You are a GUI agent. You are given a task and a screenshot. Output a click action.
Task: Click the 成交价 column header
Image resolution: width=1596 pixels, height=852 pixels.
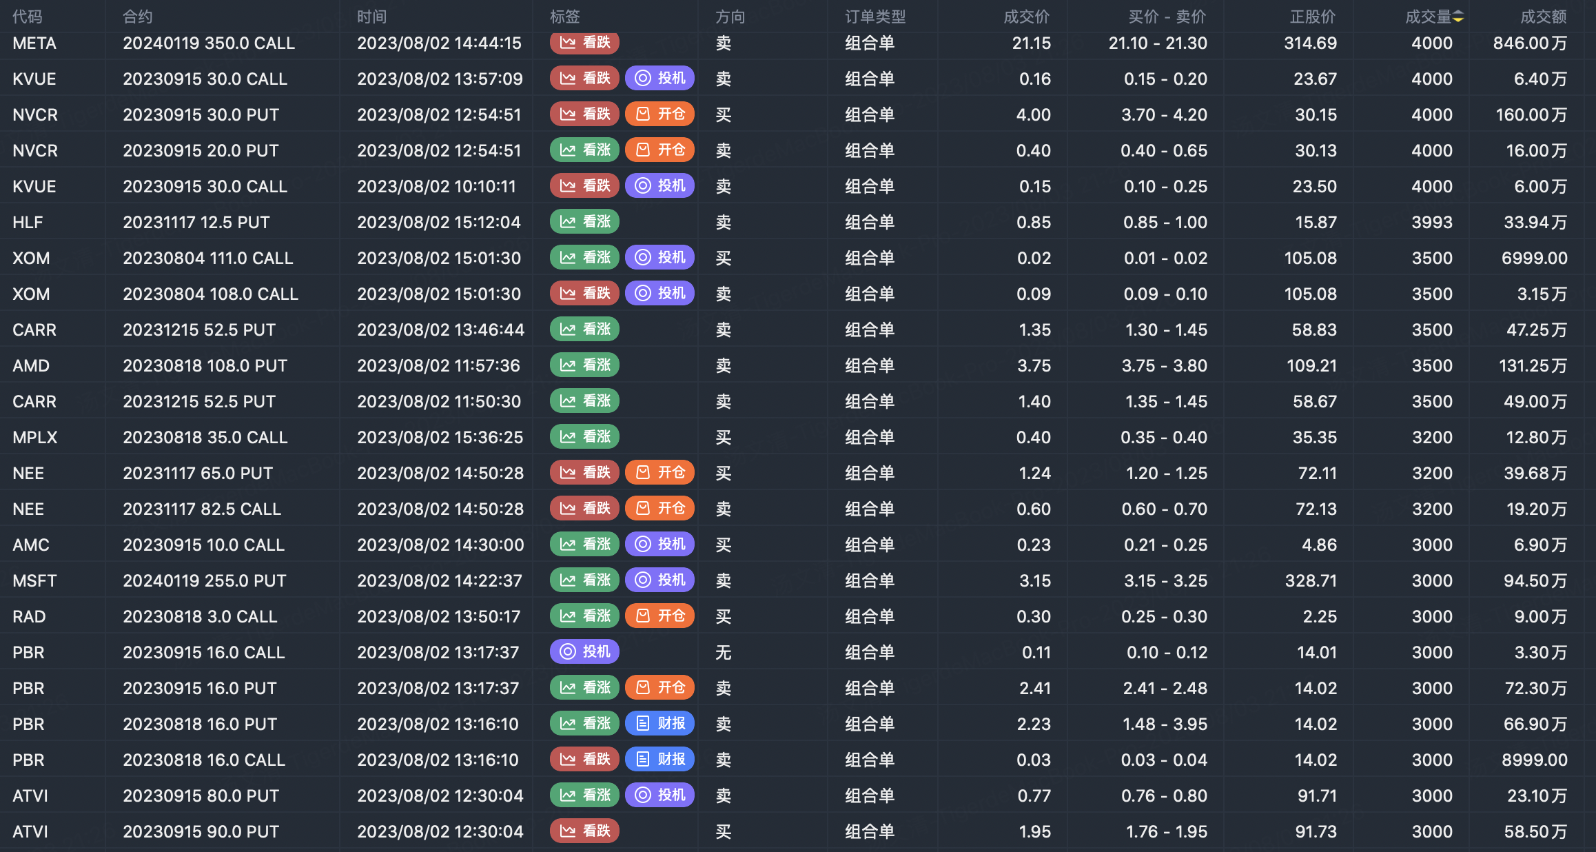(1027, 17)
